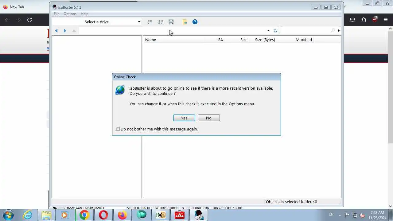393x221 pixels.
Task: Open Firefox hamburger menu
Action: point(386,20)
